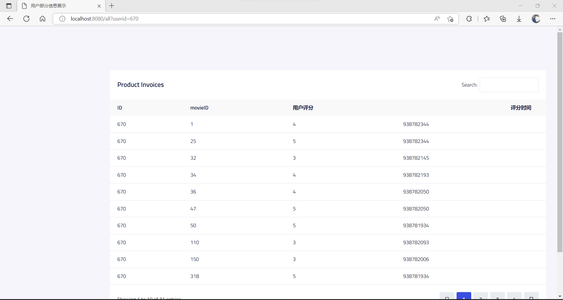Show the Favorites list
This screenshot has width=563, height=300.
[487, 19]
